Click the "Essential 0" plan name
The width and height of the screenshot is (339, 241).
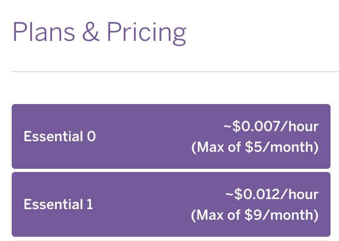60,136
